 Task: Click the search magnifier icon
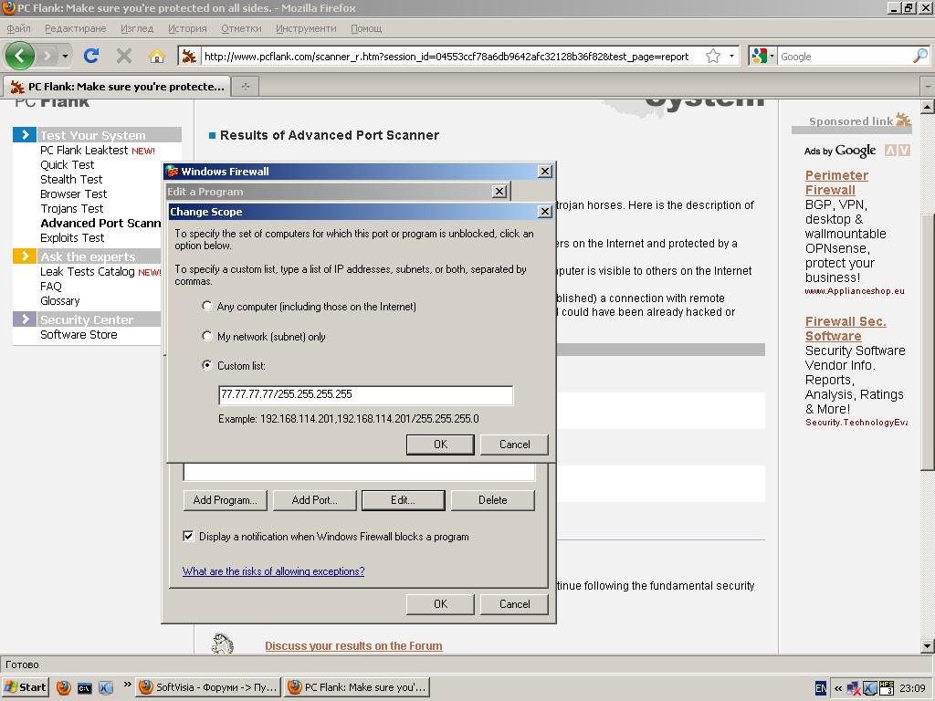point(920,56)
